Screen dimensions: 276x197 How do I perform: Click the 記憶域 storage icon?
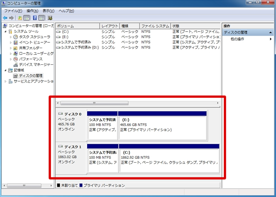(x=10, y=70)
